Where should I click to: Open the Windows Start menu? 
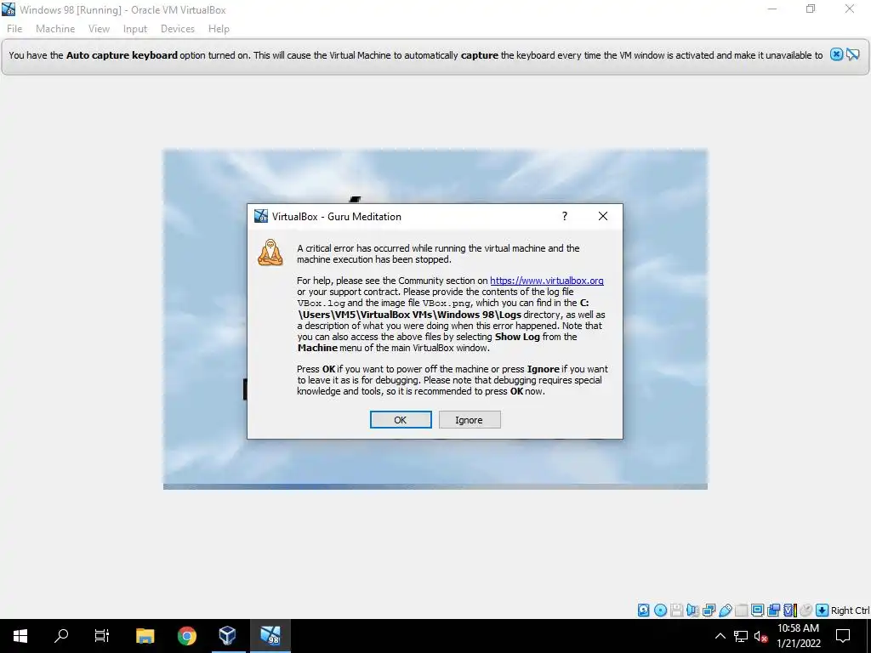pos(20,636)
